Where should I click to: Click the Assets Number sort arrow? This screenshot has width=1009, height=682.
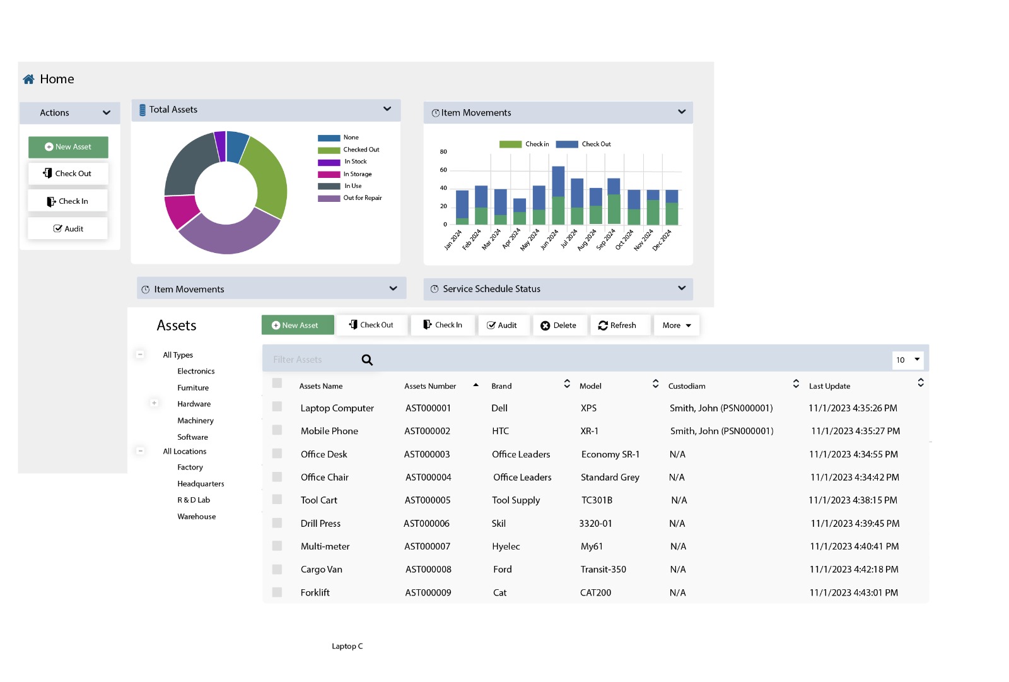click(x=475, y=385)
